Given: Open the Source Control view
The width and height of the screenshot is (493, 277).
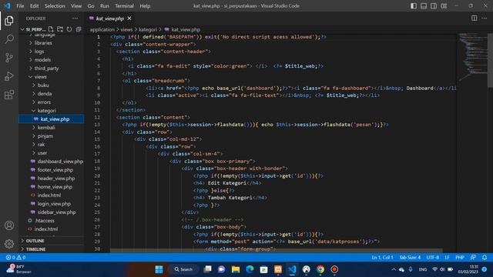Looking at the screenshot, I should 9,58.
